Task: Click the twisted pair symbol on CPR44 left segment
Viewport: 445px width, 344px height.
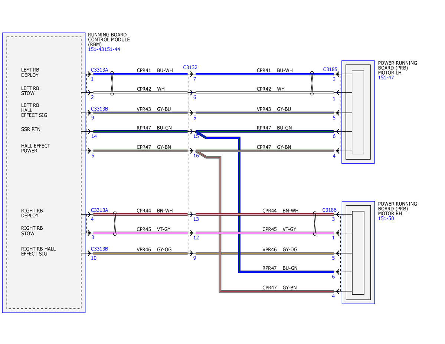Action: 115,223
